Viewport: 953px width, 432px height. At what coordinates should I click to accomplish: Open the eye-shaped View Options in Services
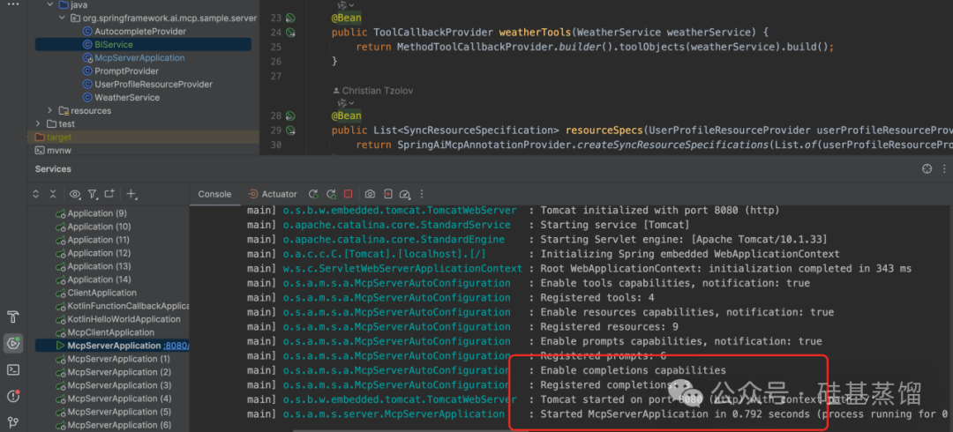75,194
